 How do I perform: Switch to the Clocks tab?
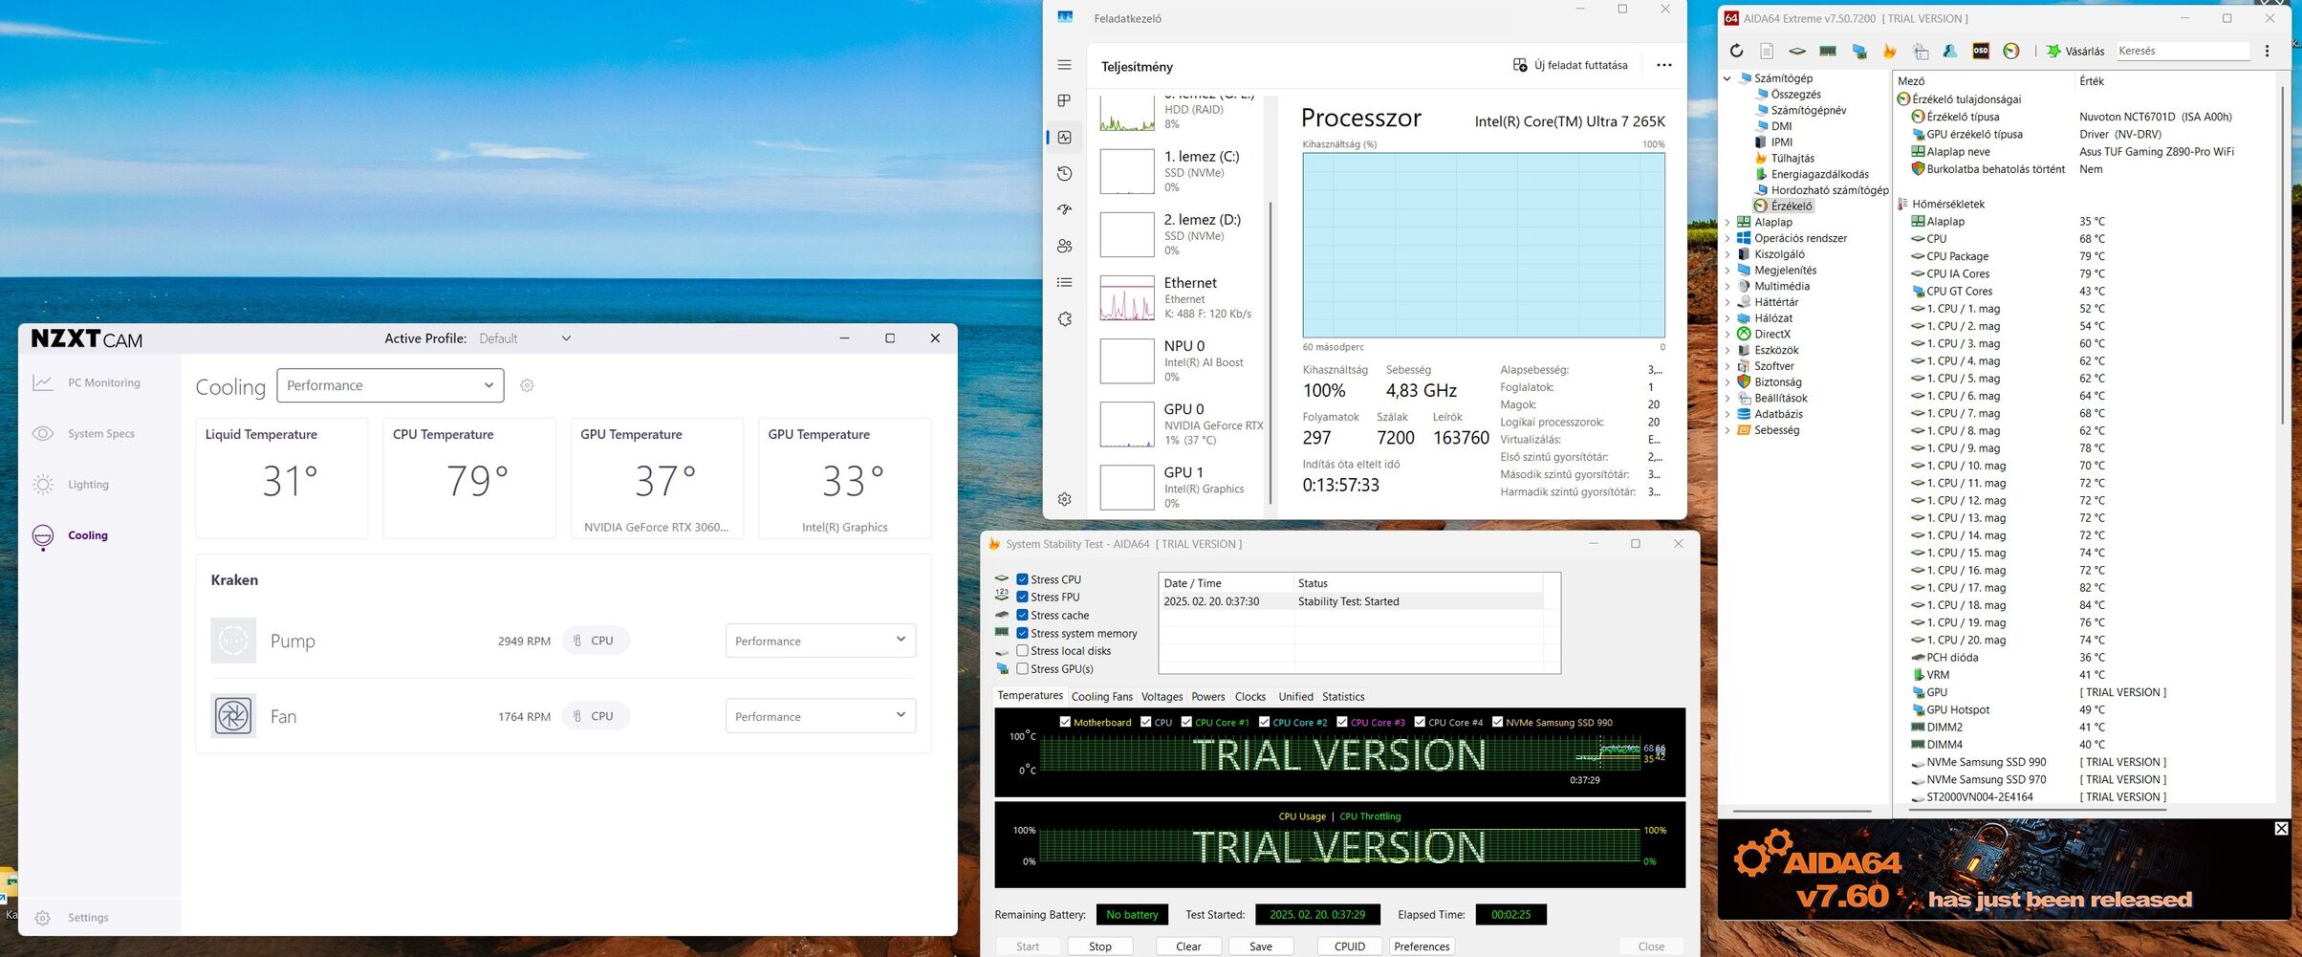tap(1249, 697)
